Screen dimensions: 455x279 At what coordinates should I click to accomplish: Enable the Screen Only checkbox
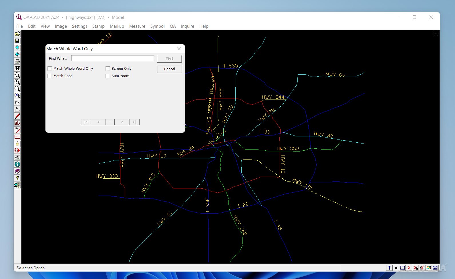[x=108, y=69]
